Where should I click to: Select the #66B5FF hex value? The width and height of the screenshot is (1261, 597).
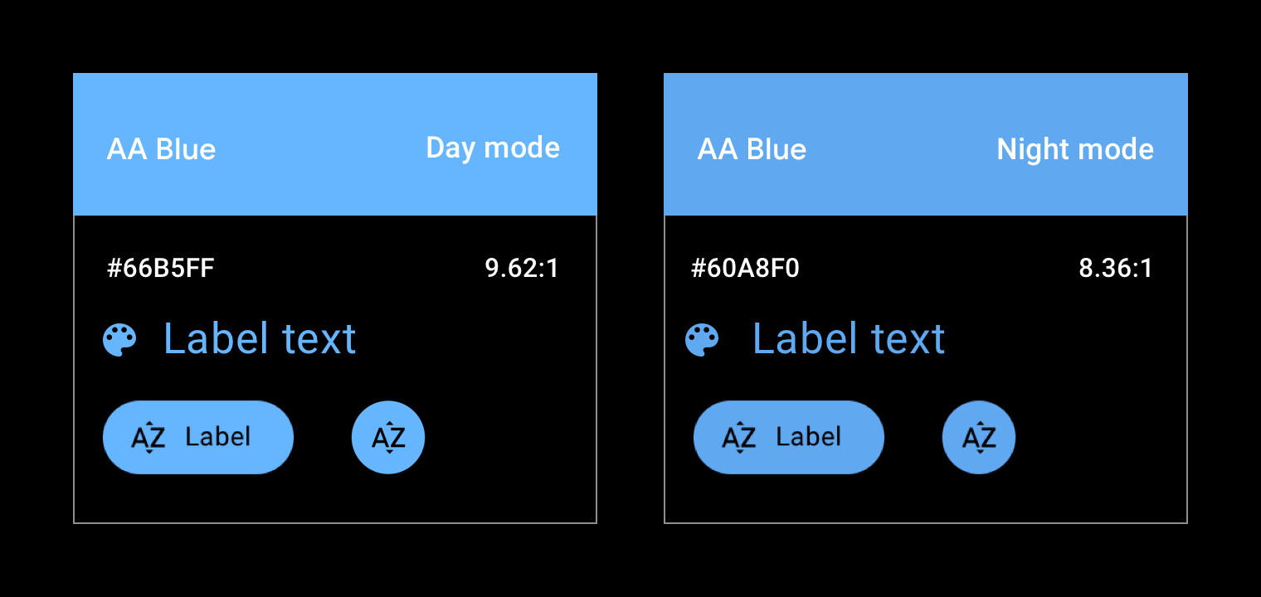click(162, 267)
